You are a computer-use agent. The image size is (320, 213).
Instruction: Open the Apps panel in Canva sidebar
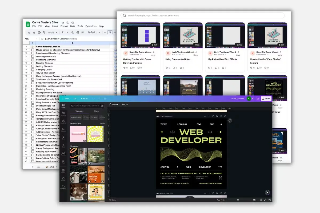pyautogui.click(x=63, y=161)
